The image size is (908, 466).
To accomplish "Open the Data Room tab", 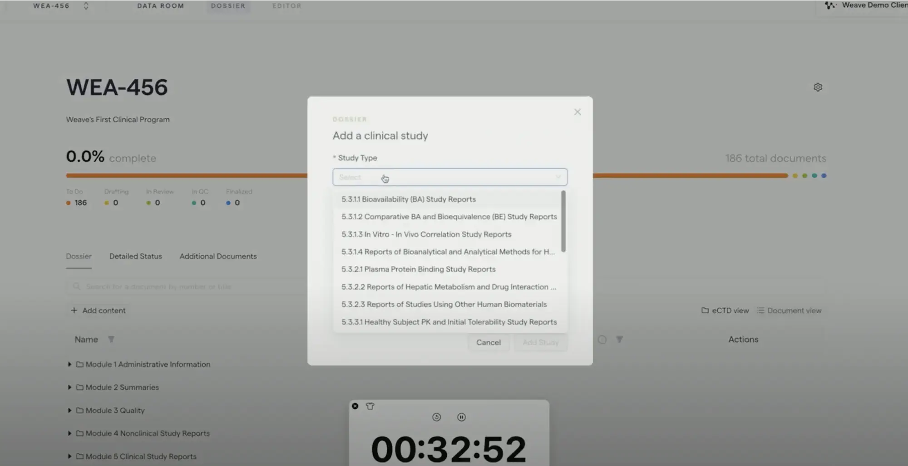I will [x=160, y=6].
